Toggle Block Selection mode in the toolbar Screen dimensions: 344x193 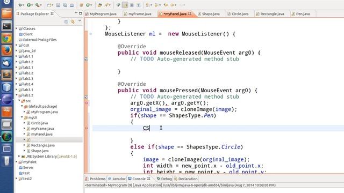(x=132, y=5)
